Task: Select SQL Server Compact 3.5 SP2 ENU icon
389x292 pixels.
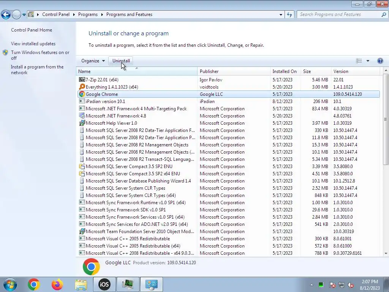Action: coord(82,166)
